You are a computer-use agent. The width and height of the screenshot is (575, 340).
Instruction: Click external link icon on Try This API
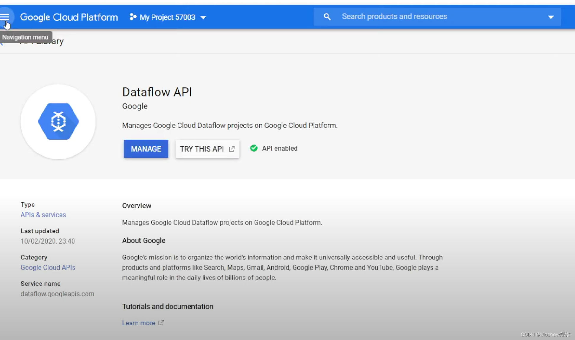click(232, 149)
